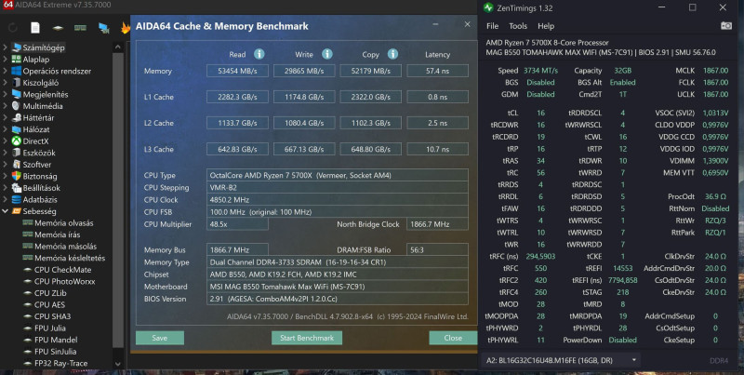Open the DirectX Xbox icon entry

[x=17, y=141]
